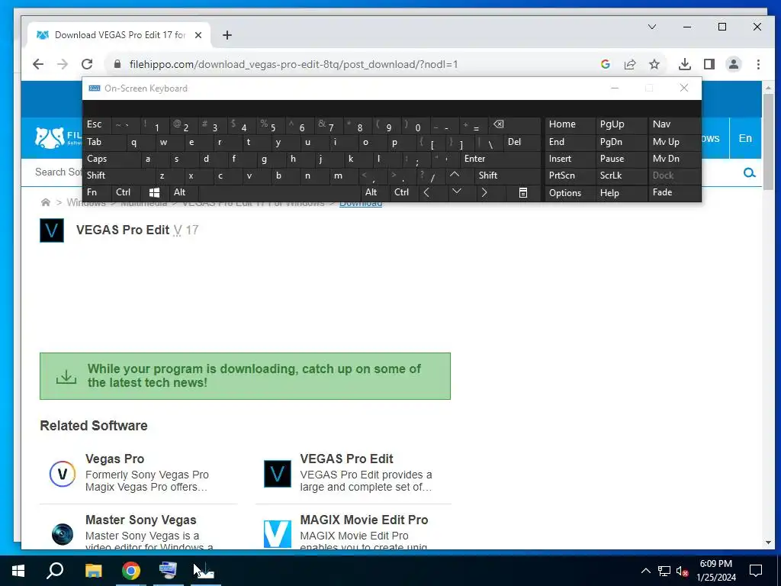The height and width of the screenshot is (586, 781).
Task: Open the Chrome downloads icon
Action: coord(684,64)
